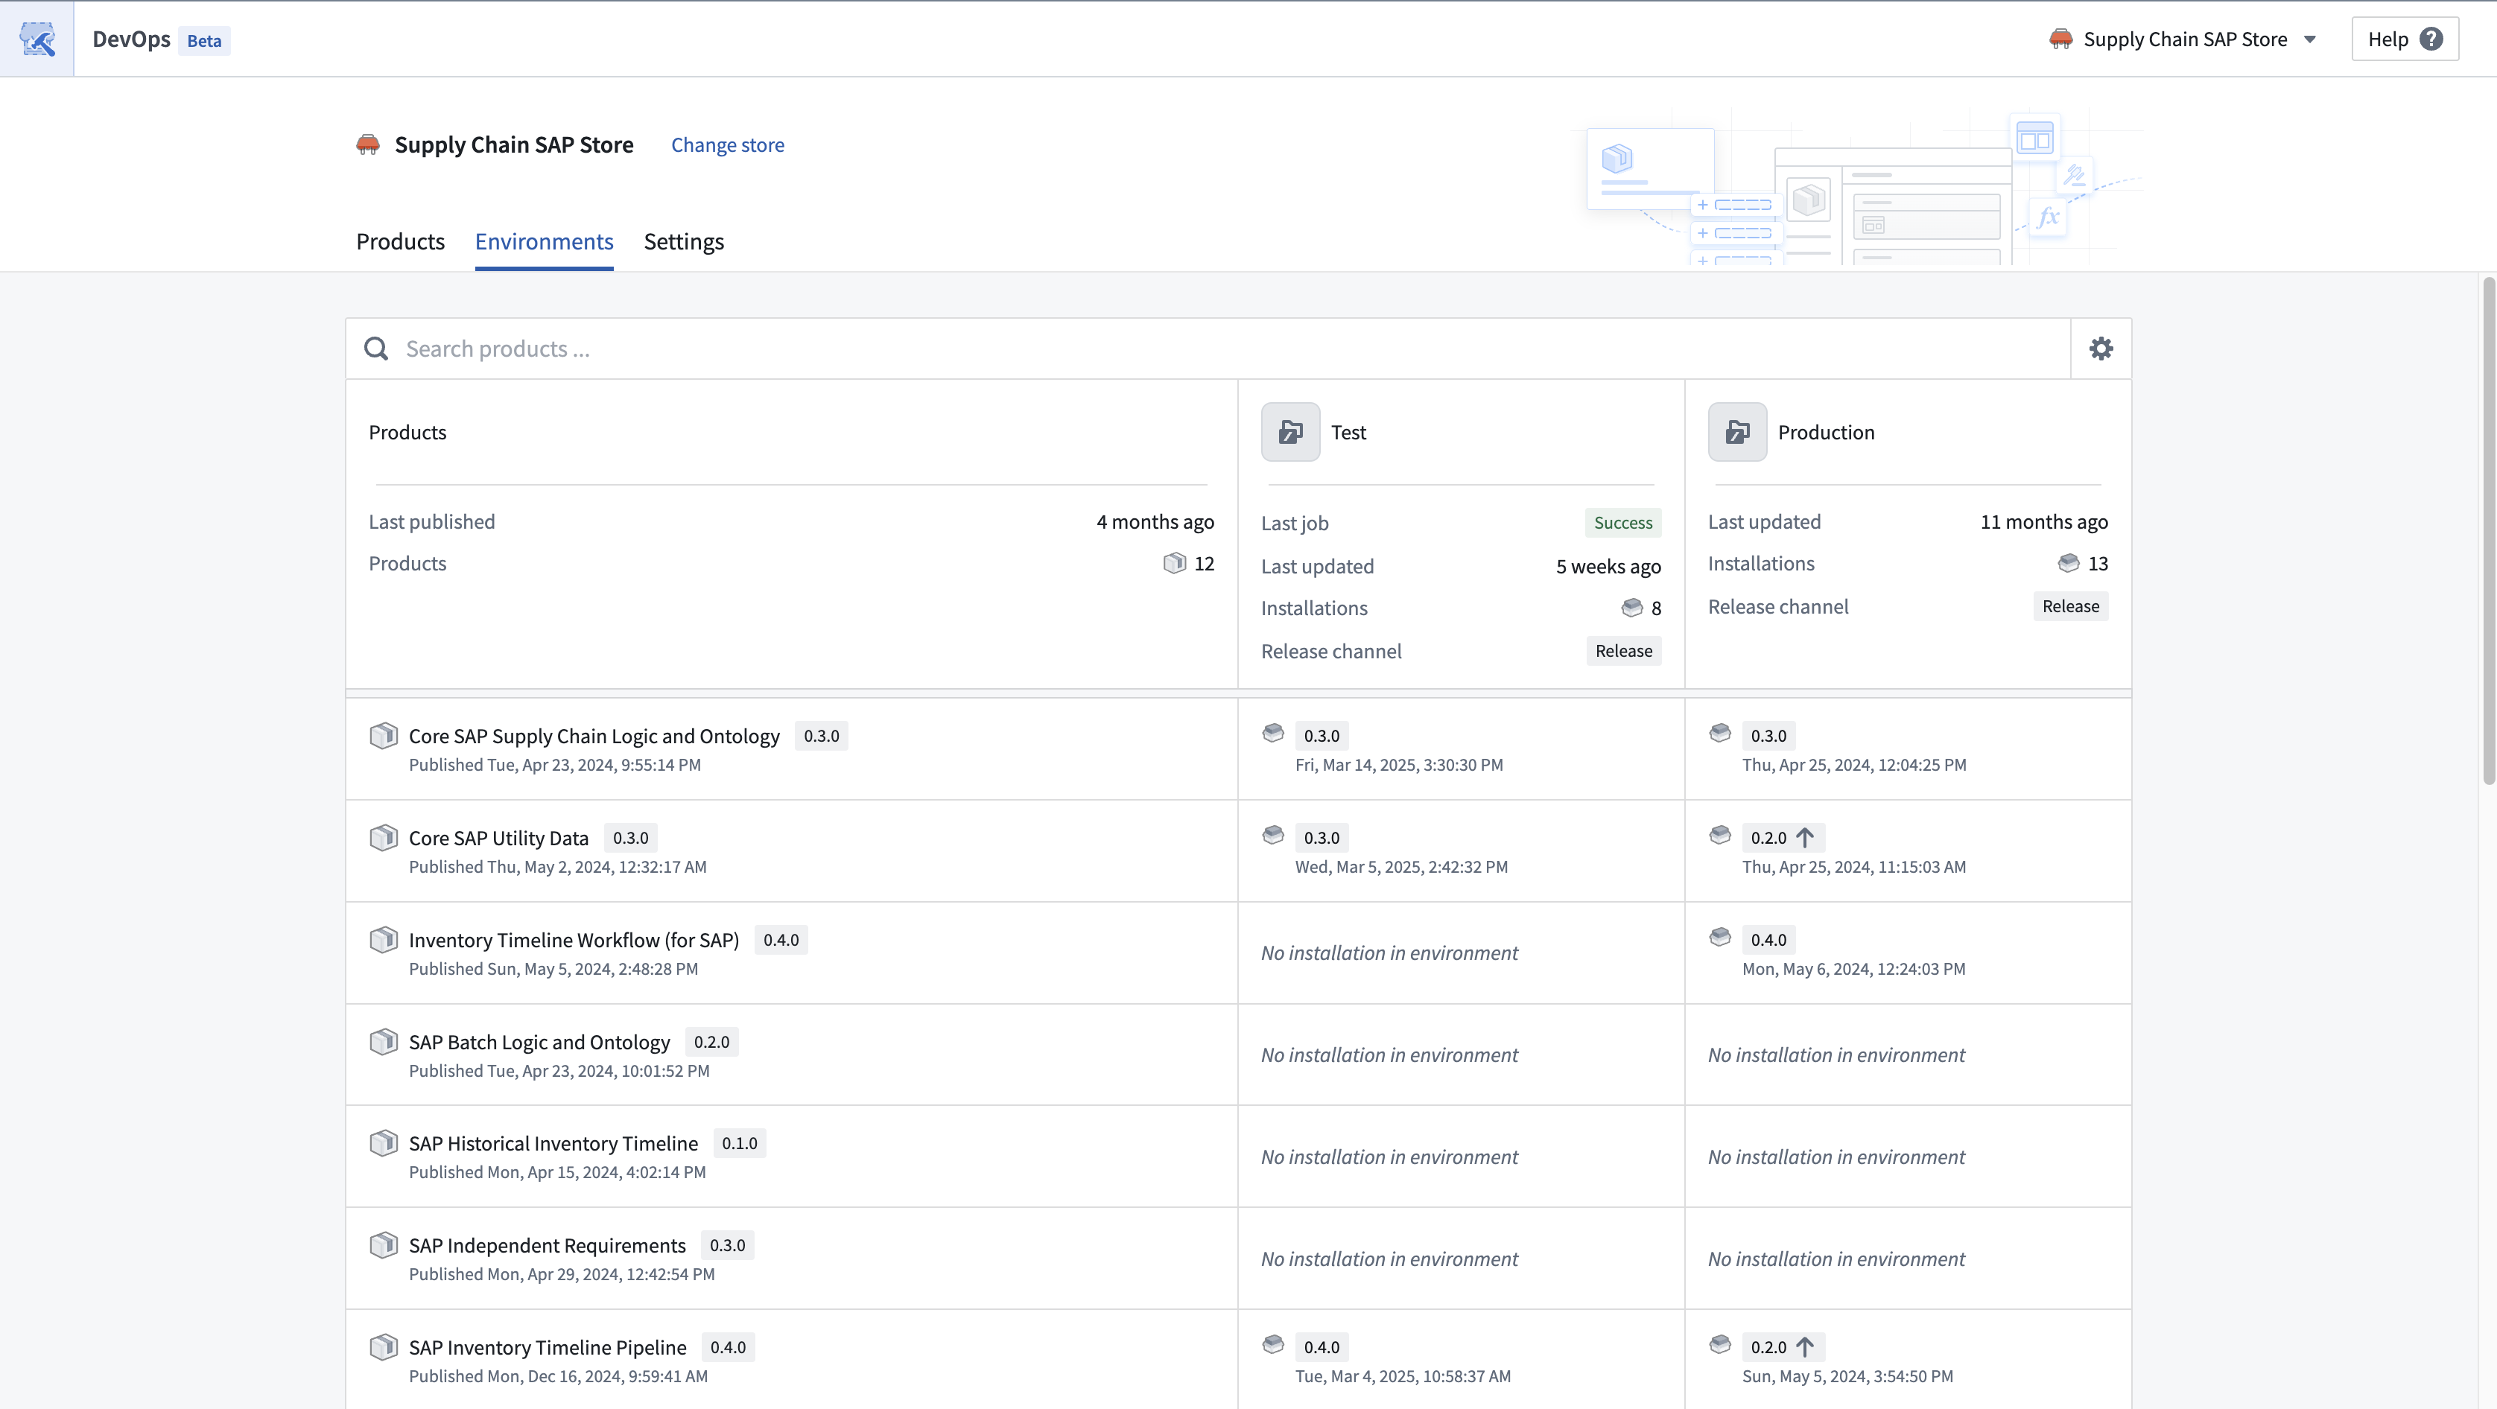The image size is (2497, 1409).
Task: Click the Help question mark icon
Action: 2430,39
